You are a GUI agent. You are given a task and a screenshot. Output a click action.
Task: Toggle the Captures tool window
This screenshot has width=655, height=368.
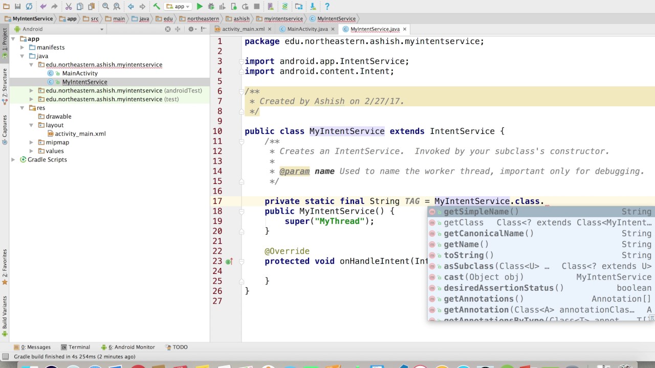click(x=5, y=129)
